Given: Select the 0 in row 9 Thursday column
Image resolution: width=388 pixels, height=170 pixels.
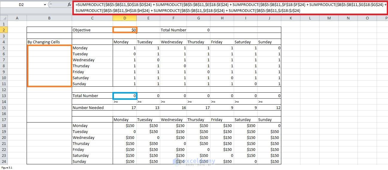Looking at the screenshot, I should (x=198, y=72).
